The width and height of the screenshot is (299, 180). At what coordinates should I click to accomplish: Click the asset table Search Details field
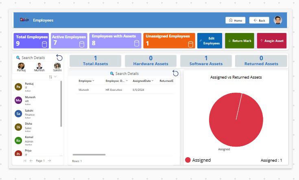(124, 73)
